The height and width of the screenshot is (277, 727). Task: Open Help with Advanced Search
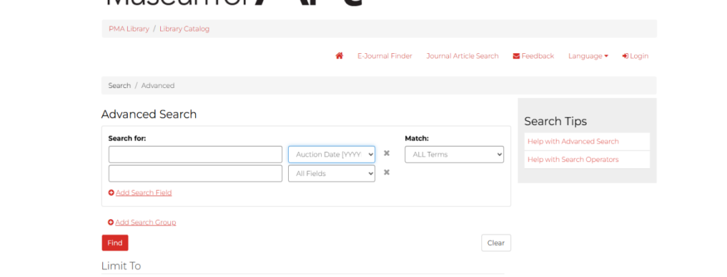573,141
